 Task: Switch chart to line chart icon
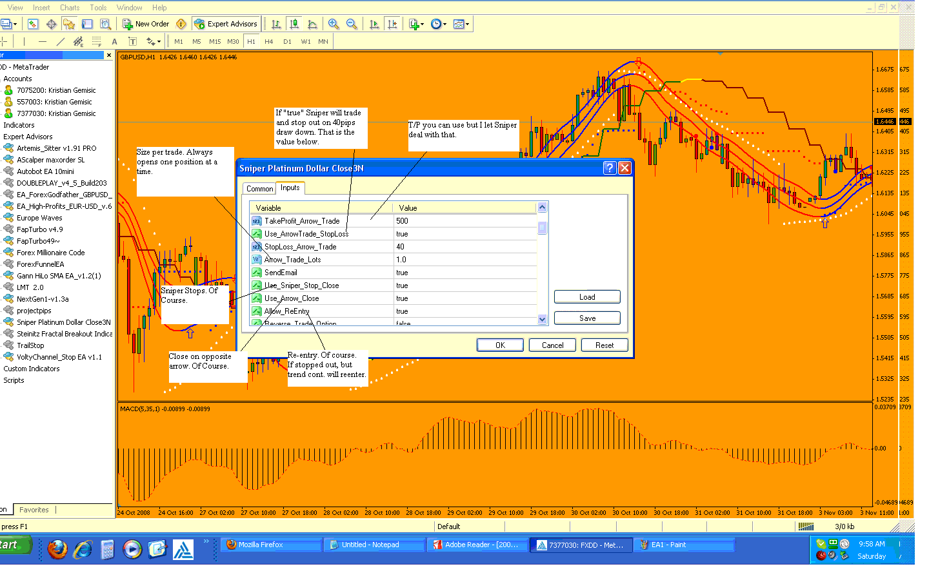click(x=312, y=24)
